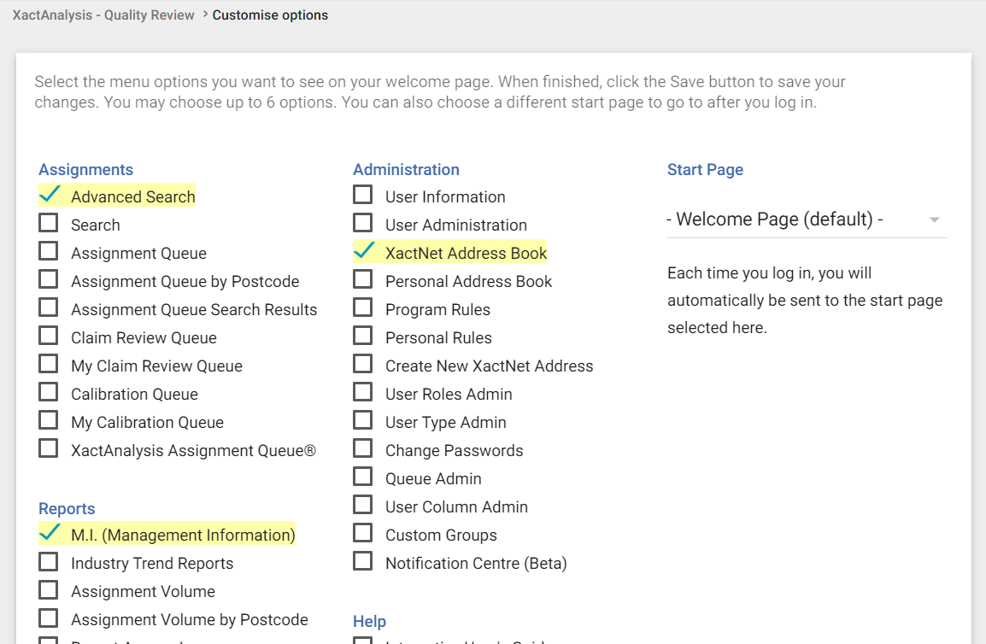This screenshot has width=986, height=644.
Task: Check the My Calibration Queue box
Action: coord(49,421)
